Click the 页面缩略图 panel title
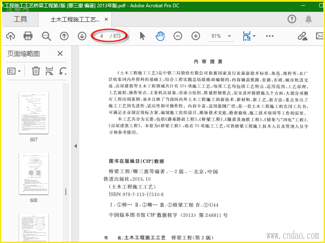The width and height of the screenshot is (325, 243). (x=24, y=54)
